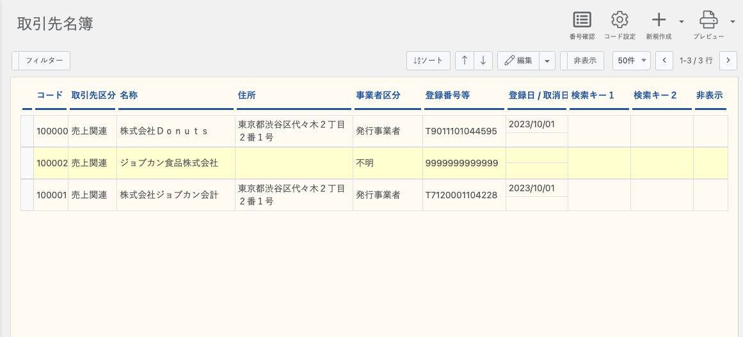Click code cell 100001
This screenshot has height=337, width=743.
coord(51,195)
